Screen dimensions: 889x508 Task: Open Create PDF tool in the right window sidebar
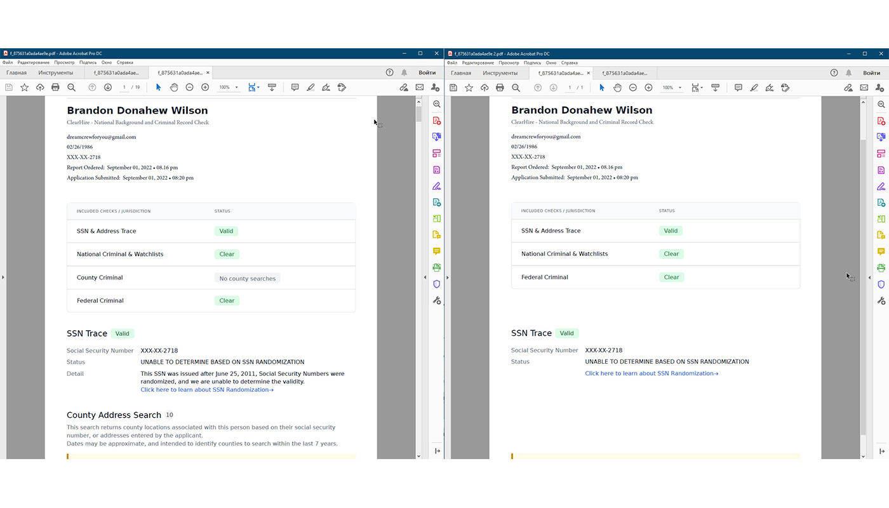881,121
